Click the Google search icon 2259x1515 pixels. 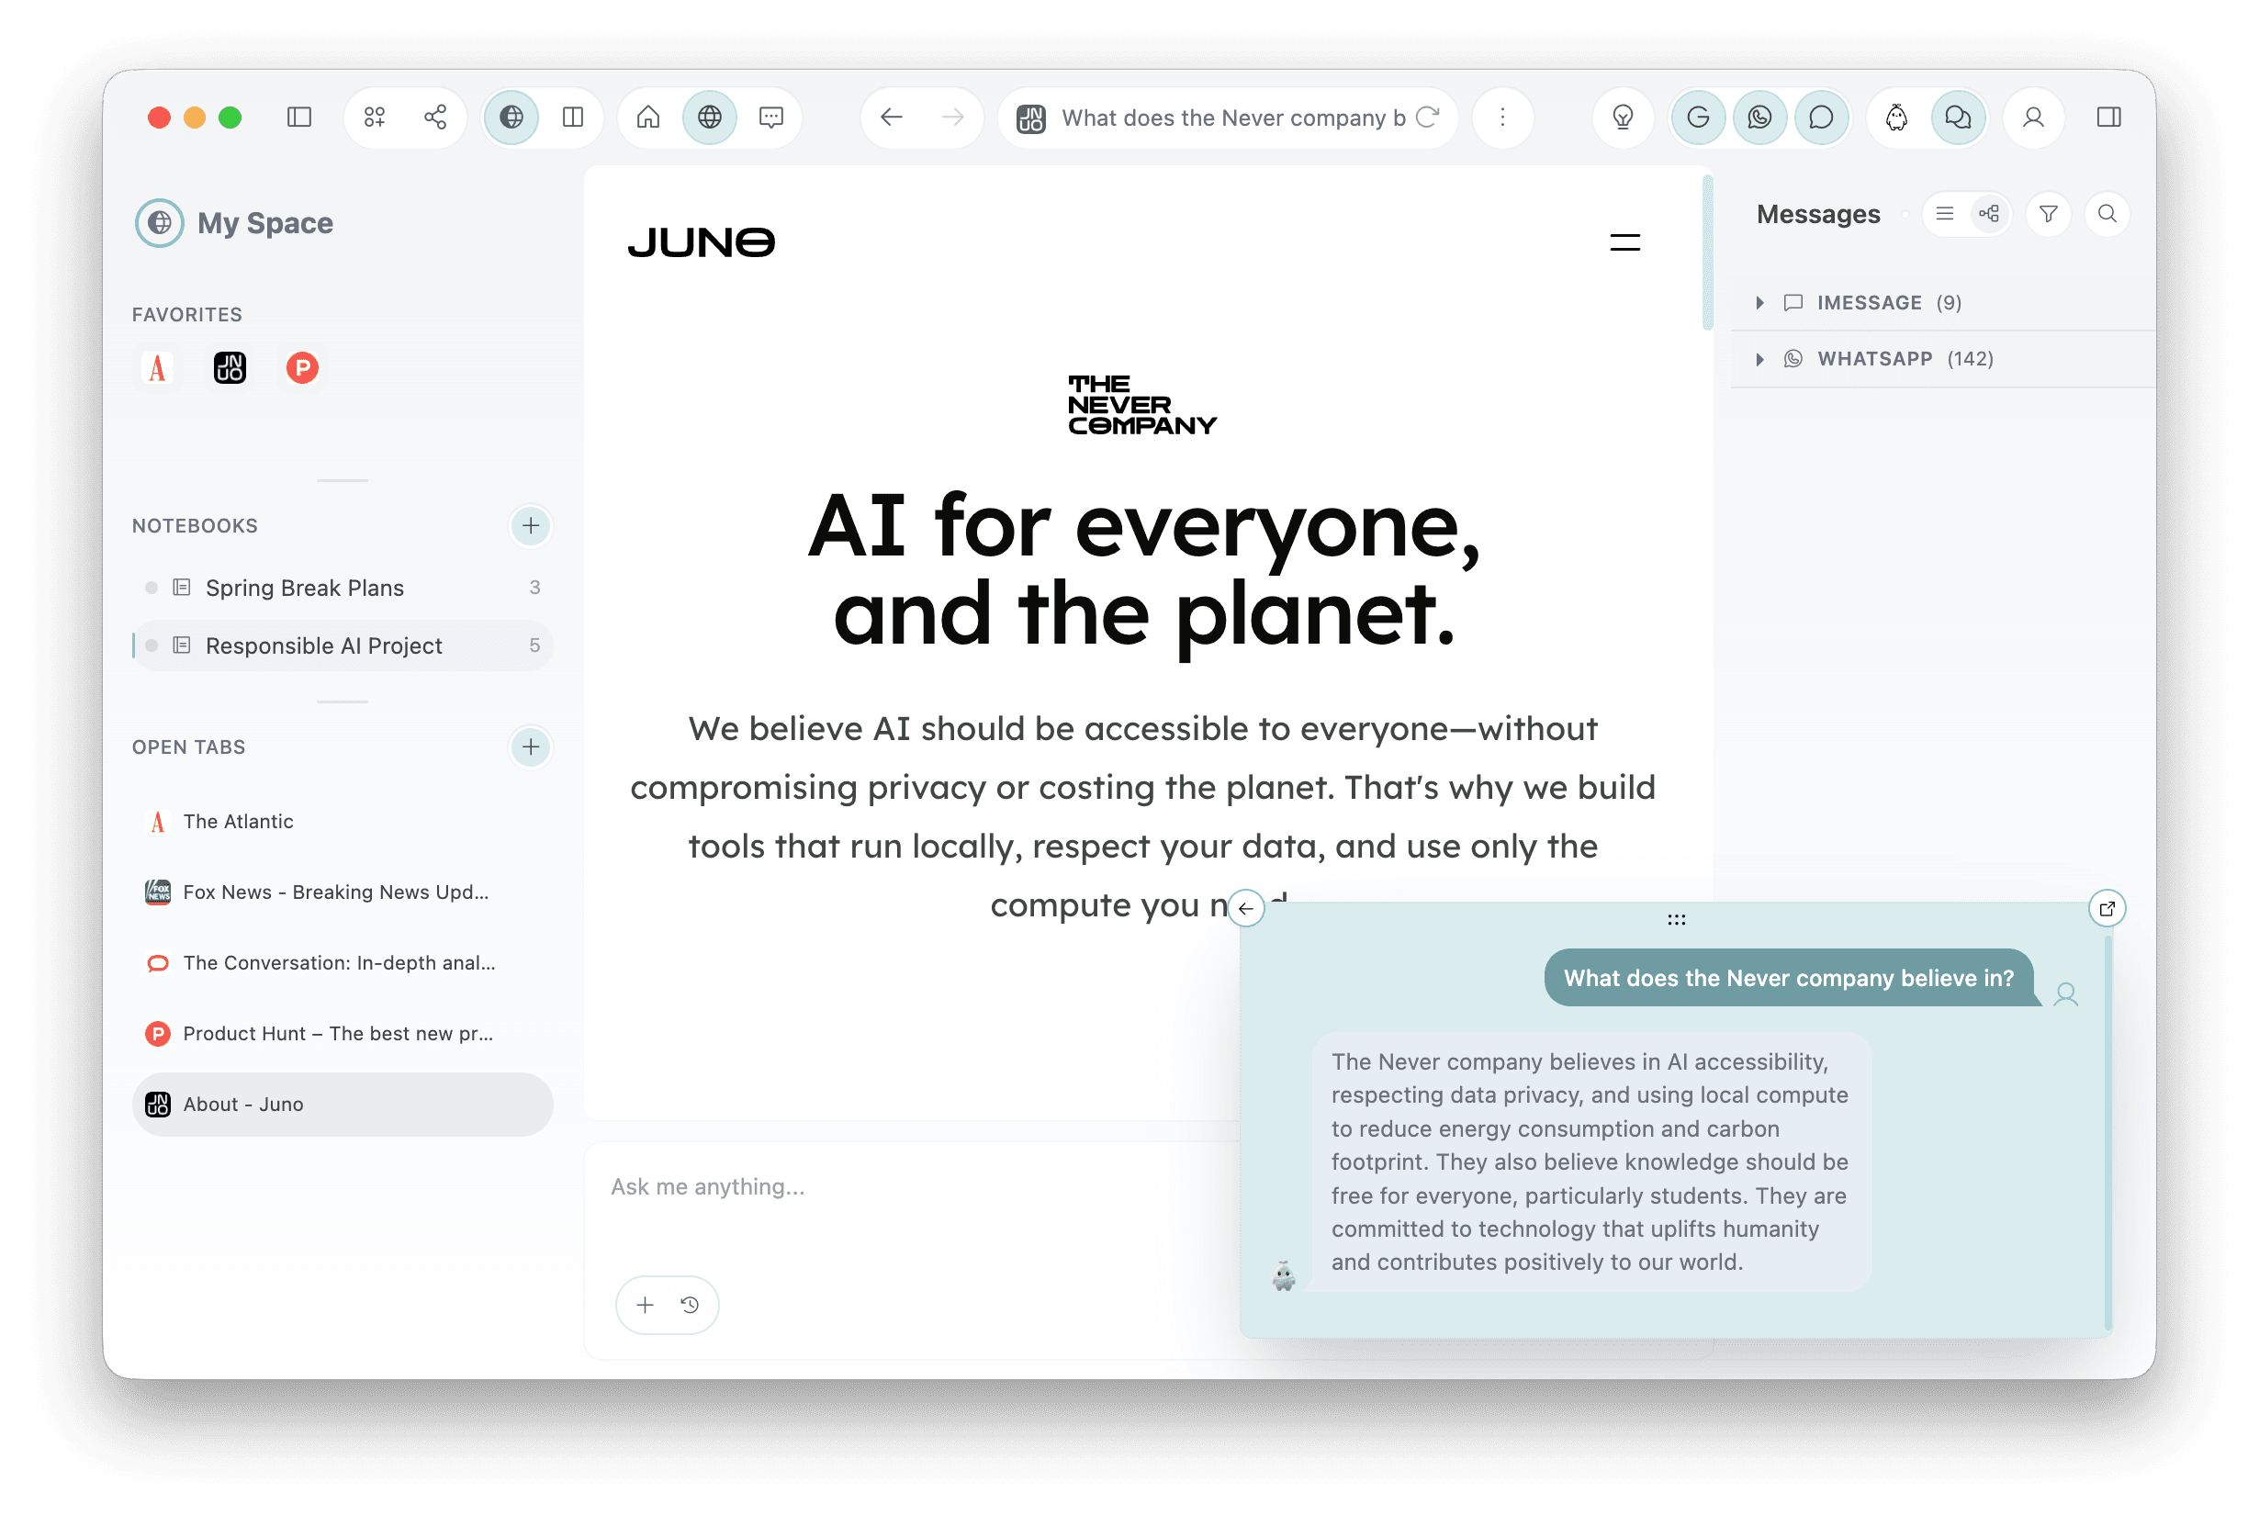click(1698, 117)
